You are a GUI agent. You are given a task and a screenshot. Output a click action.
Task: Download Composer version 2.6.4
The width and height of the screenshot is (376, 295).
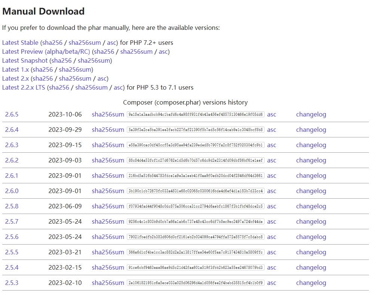click(12, 130)
